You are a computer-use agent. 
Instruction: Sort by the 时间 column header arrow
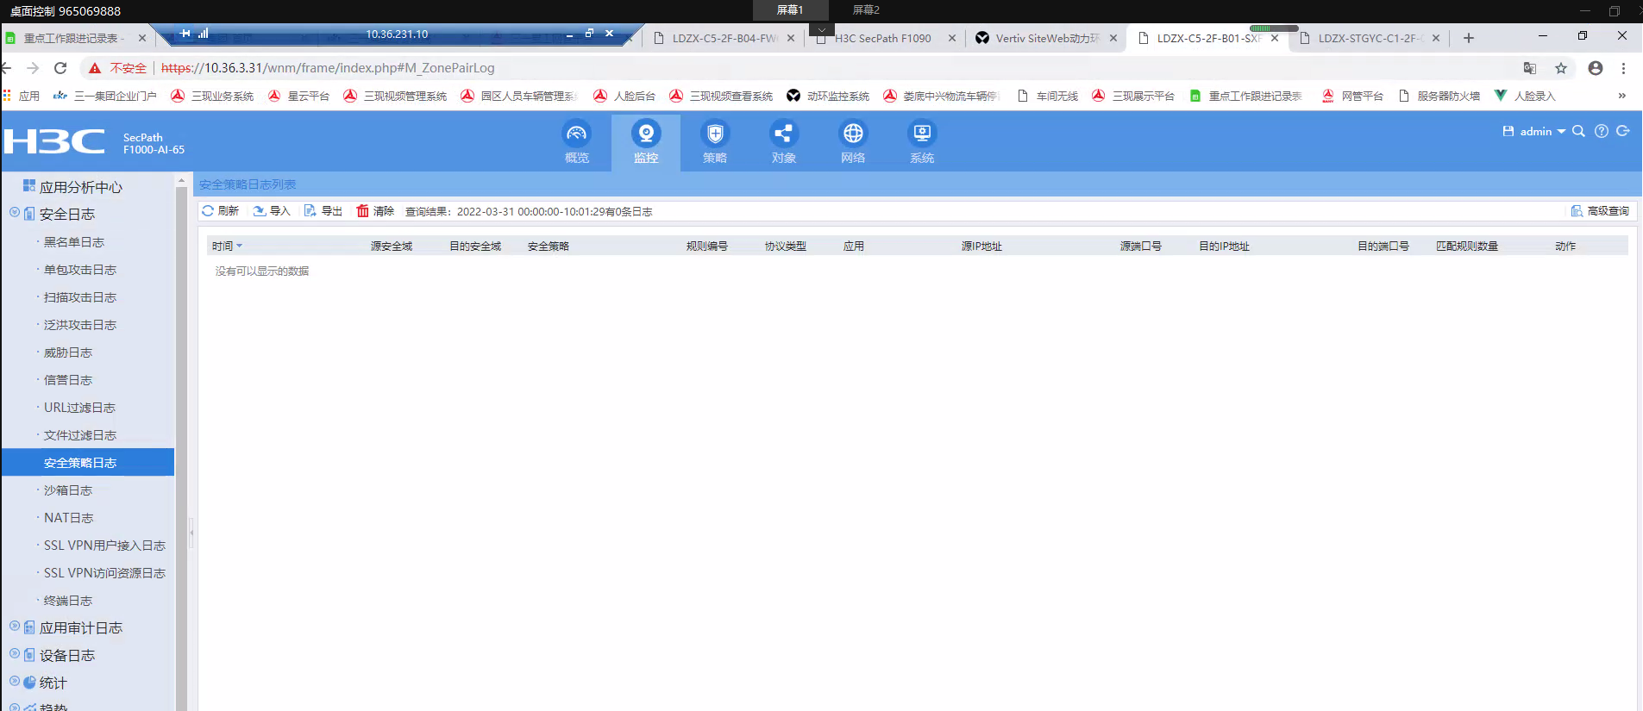[x=239, y=246]
